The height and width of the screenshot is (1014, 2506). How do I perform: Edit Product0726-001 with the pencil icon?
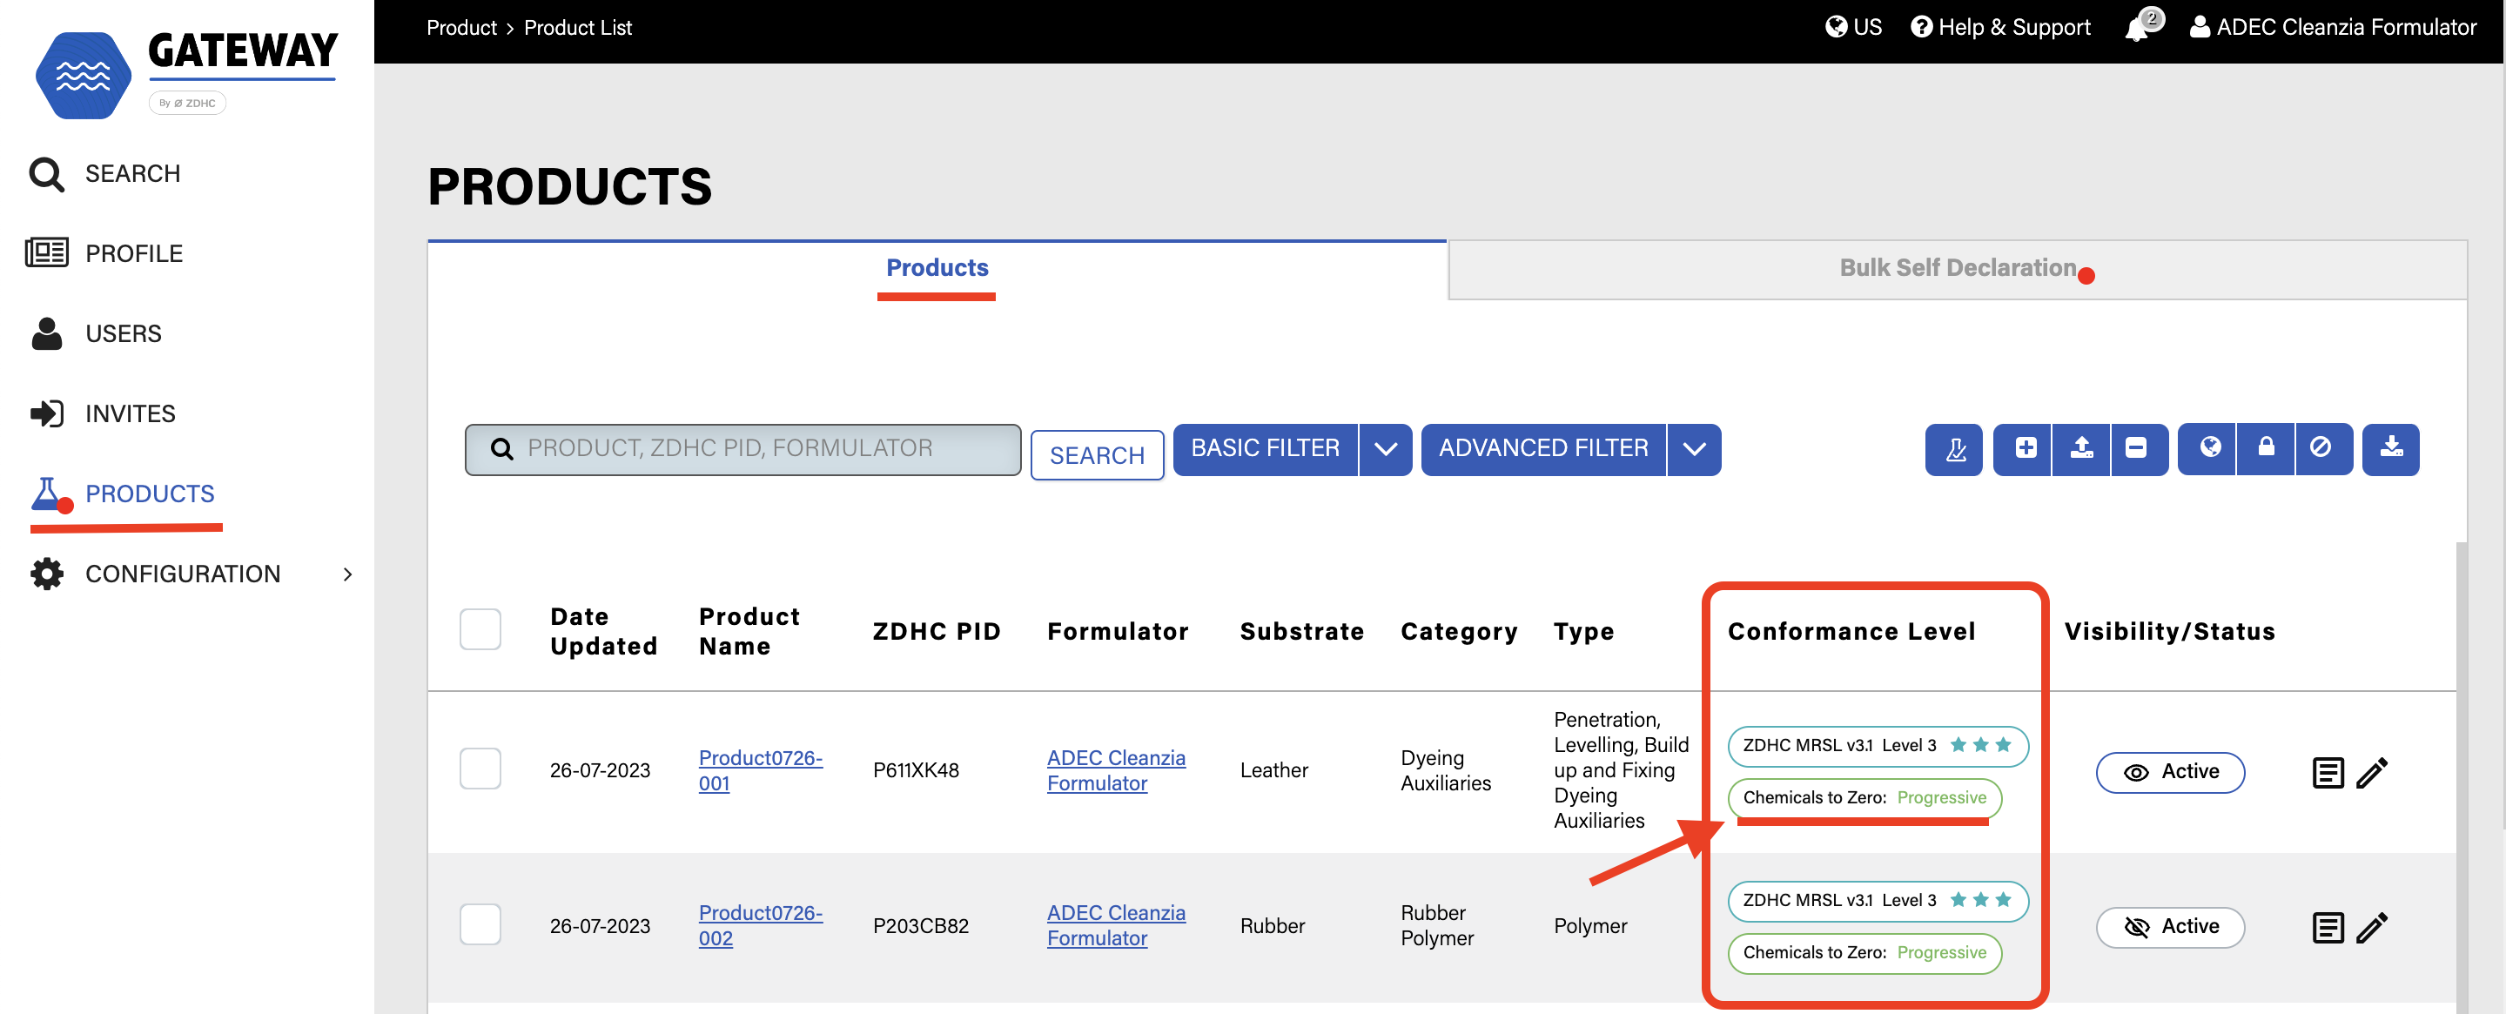(x=2373, y=773)
